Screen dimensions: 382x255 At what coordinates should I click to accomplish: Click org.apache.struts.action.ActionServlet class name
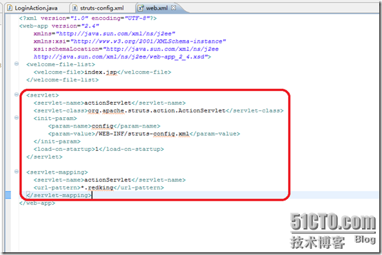click(157, 111)
